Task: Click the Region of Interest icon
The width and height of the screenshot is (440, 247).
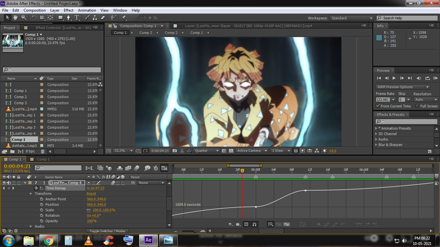Action: [145, 151]
